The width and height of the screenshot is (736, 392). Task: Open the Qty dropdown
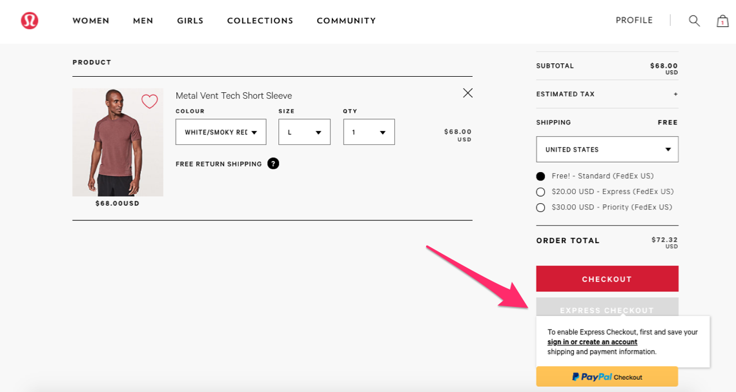369,132
